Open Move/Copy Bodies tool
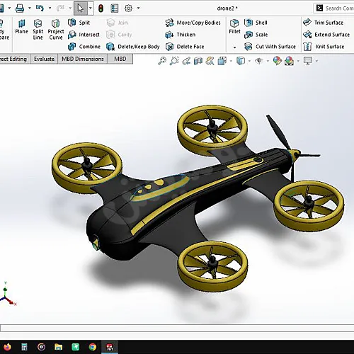The width and height of the screenshot is (354, 354). tap(193, 23)
